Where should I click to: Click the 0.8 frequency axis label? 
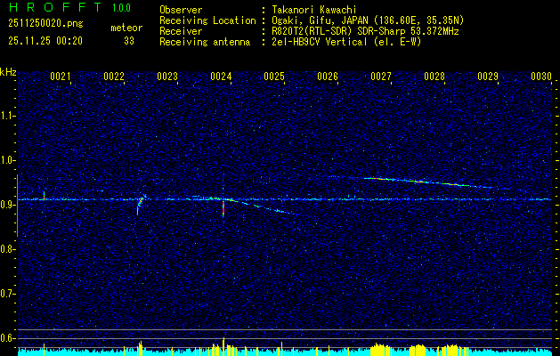coord(7,249)
